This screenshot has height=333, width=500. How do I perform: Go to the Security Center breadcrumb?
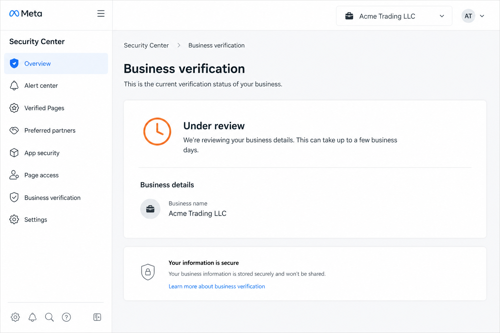[x=146, y=45]
